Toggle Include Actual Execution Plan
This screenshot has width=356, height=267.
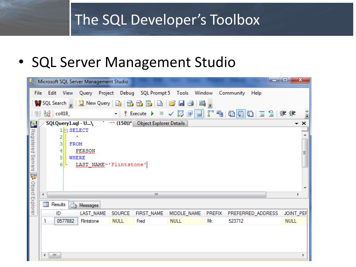click(x=210, y=114)
